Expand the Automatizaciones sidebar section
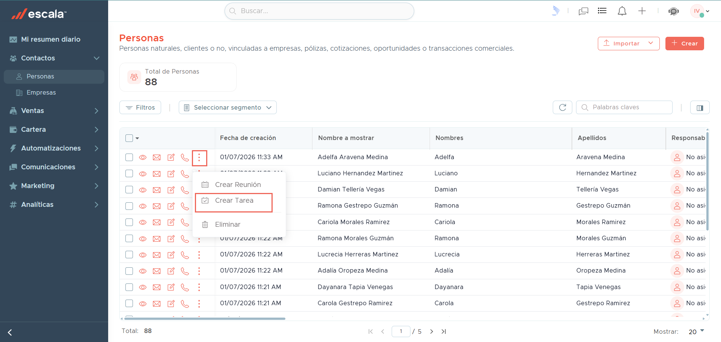This screenshot has width=721, height=342. (x=54, y=148)
